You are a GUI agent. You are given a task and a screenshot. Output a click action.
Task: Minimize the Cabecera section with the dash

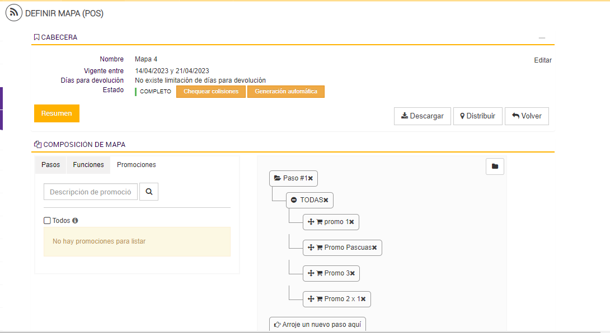(542, 38)
